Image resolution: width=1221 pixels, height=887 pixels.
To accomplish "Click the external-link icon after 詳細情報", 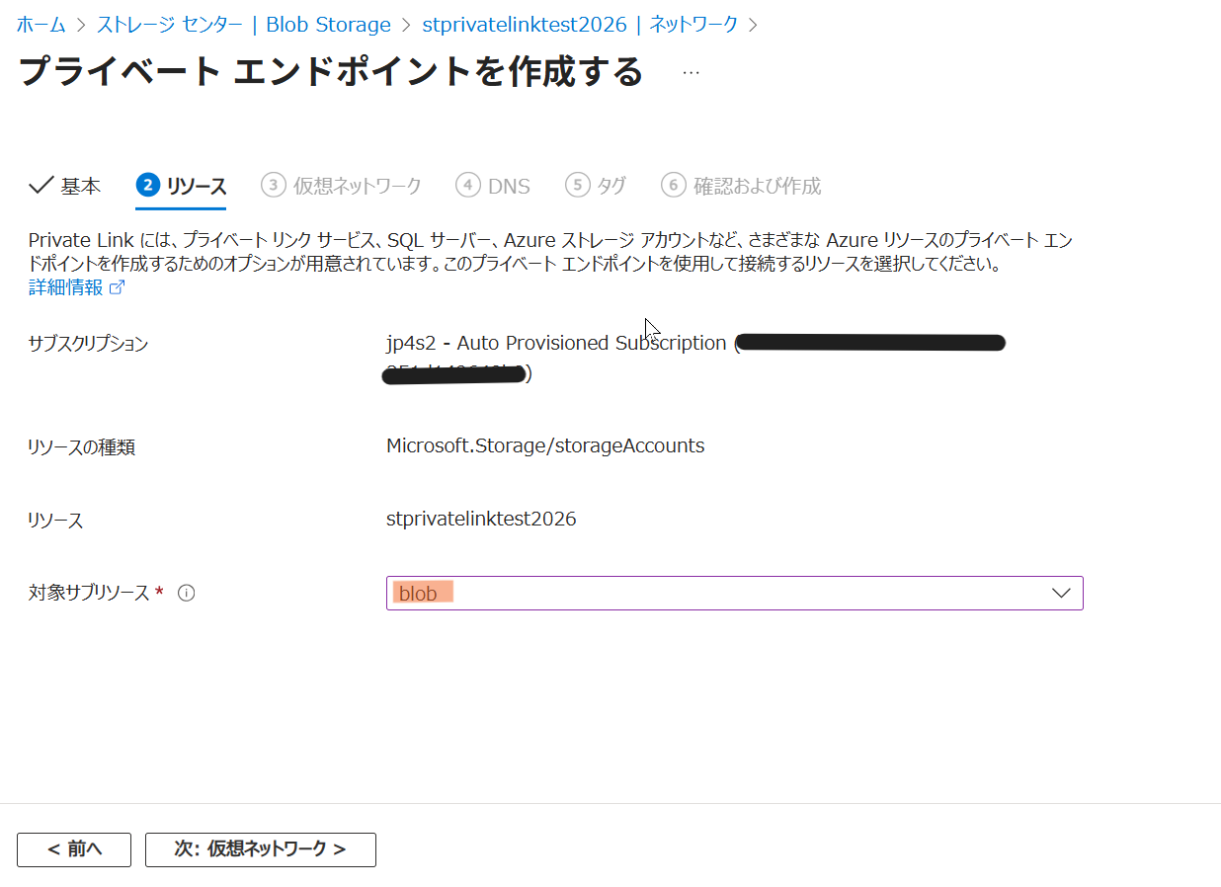I will tap(117, 288).
